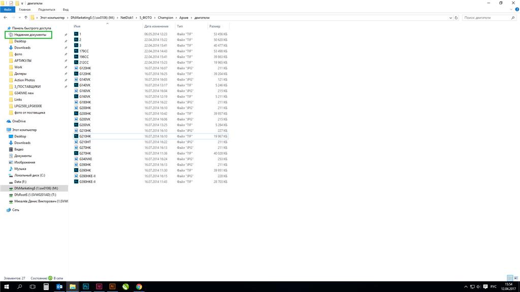Viewport: 520px width, 292px height.
Task: Expand breadcrumb arrow after NetDisk1
Action: pos(136,18)
